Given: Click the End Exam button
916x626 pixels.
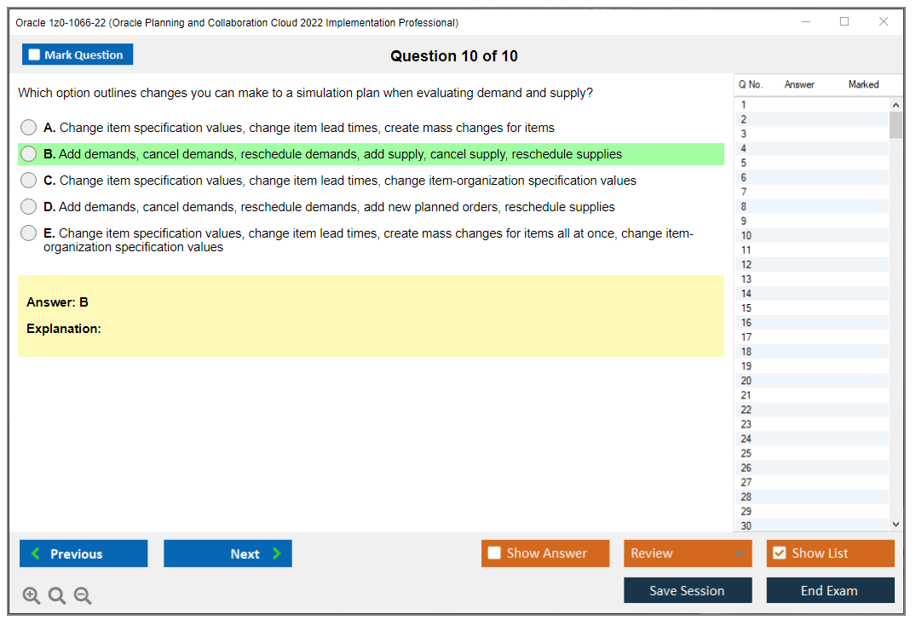Looking at the screenshot, I should [x=829, y=590].
